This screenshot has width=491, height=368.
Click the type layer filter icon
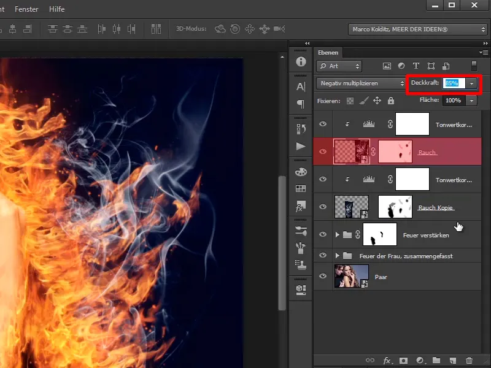[x=416, y=66]
